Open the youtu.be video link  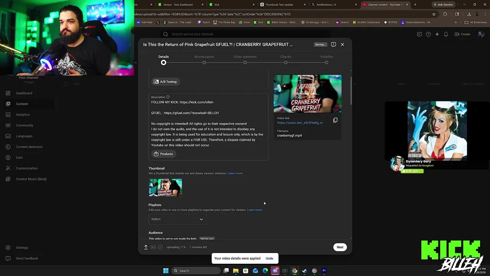pos(300,123)
